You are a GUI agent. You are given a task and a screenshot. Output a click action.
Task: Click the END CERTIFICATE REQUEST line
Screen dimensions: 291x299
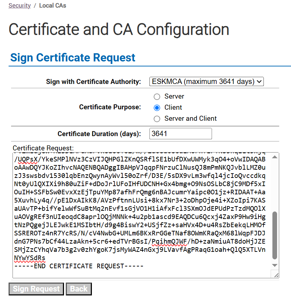pos(79,266)
